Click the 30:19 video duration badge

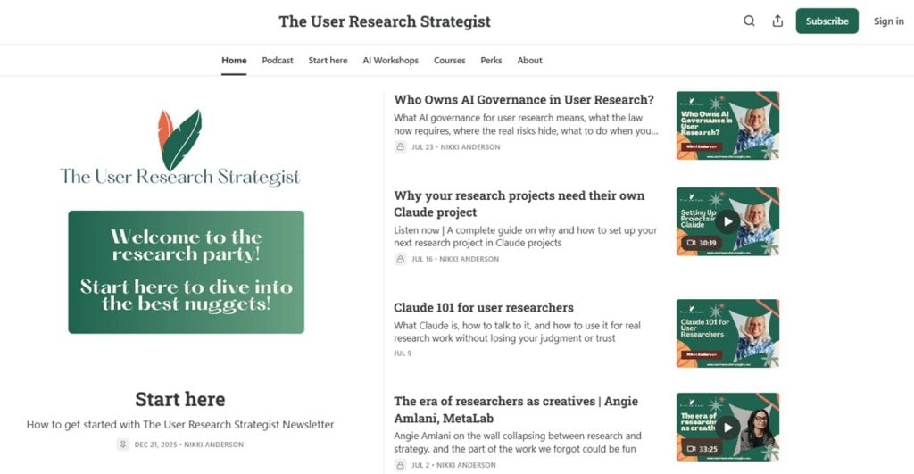(702, 243)
